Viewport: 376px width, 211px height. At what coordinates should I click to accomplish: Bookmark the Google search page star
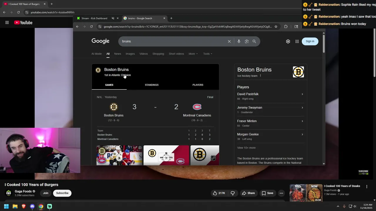[x=276, y=27]
